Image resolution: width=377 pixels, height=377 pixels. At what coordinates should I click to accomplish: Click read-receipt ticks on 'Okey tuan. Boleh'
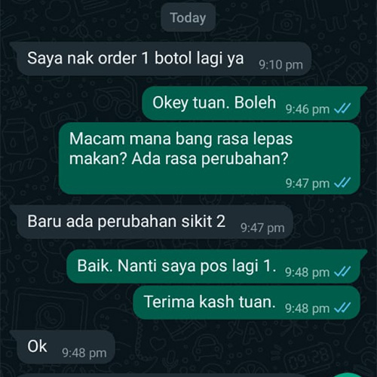click(342, 109)
